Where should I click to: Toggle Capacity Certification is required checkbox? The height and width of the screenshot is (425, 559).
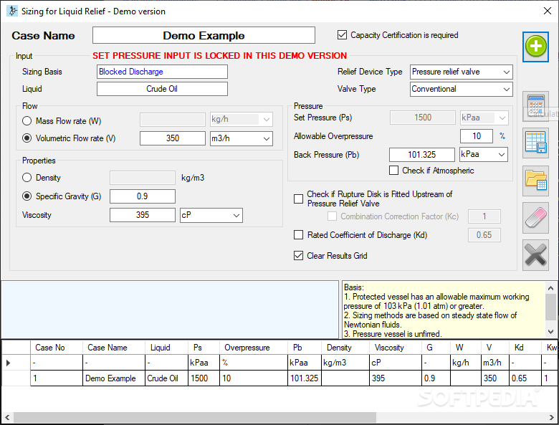pos(342,35)
